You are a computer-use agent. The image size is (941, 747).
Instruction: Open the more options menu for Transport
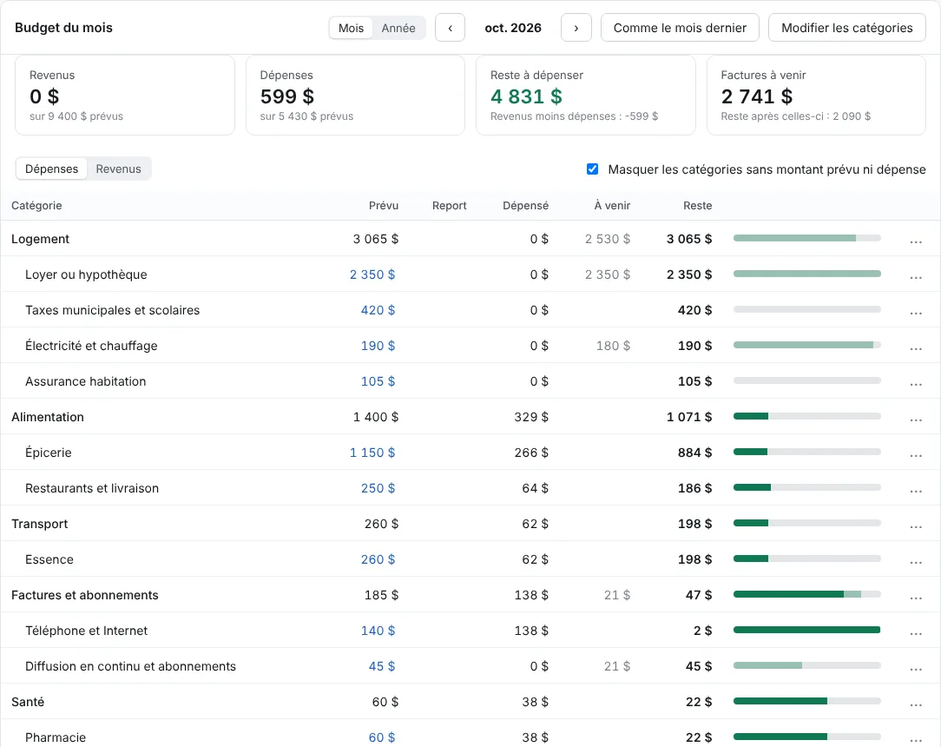(916, 525)
